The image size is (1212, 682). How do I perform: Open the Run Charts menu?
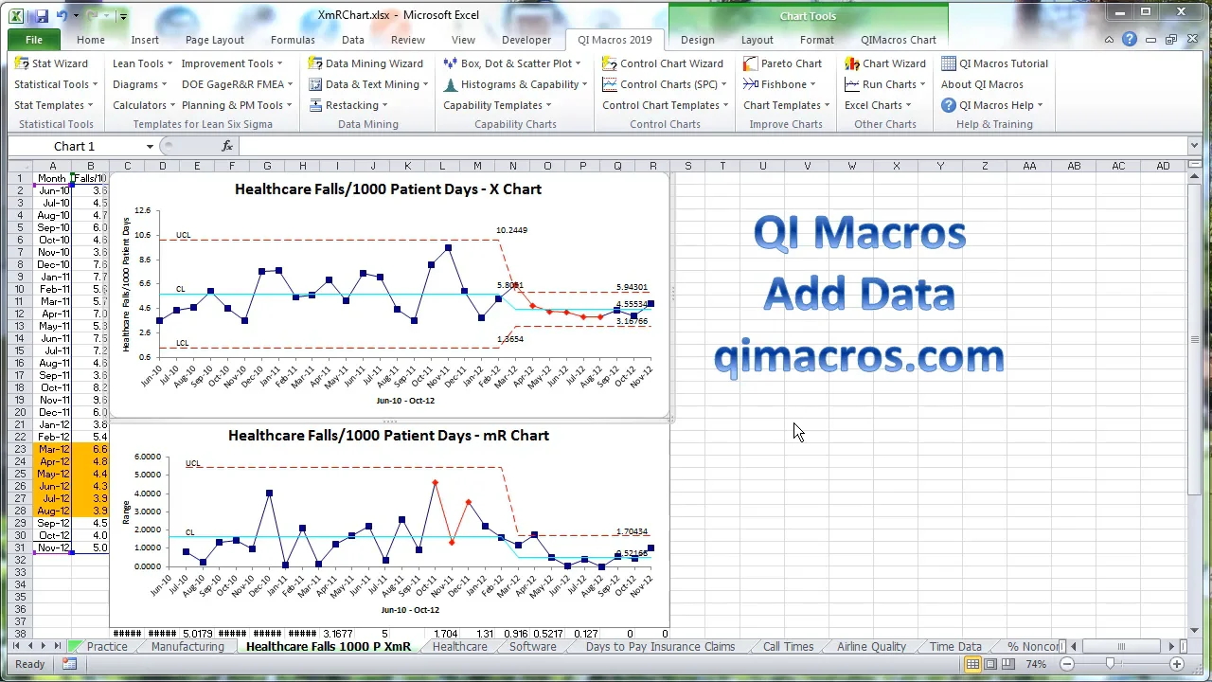coord(885,84)
